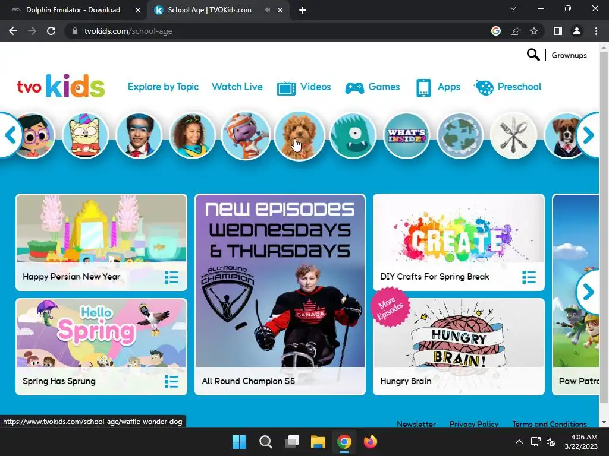Select the cat with party hat character
The height and width of the screenshot is (456, 609).
coord(86,136)
